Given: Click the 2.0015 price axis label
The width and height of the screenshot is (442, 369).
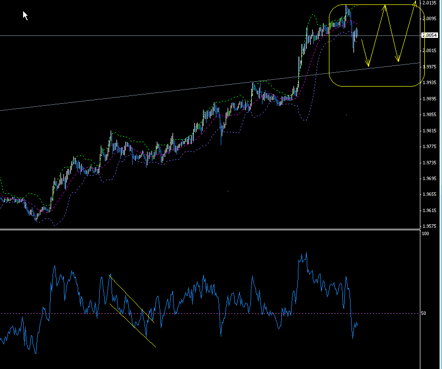Looking at the screenshot, I should coord(429,51).
